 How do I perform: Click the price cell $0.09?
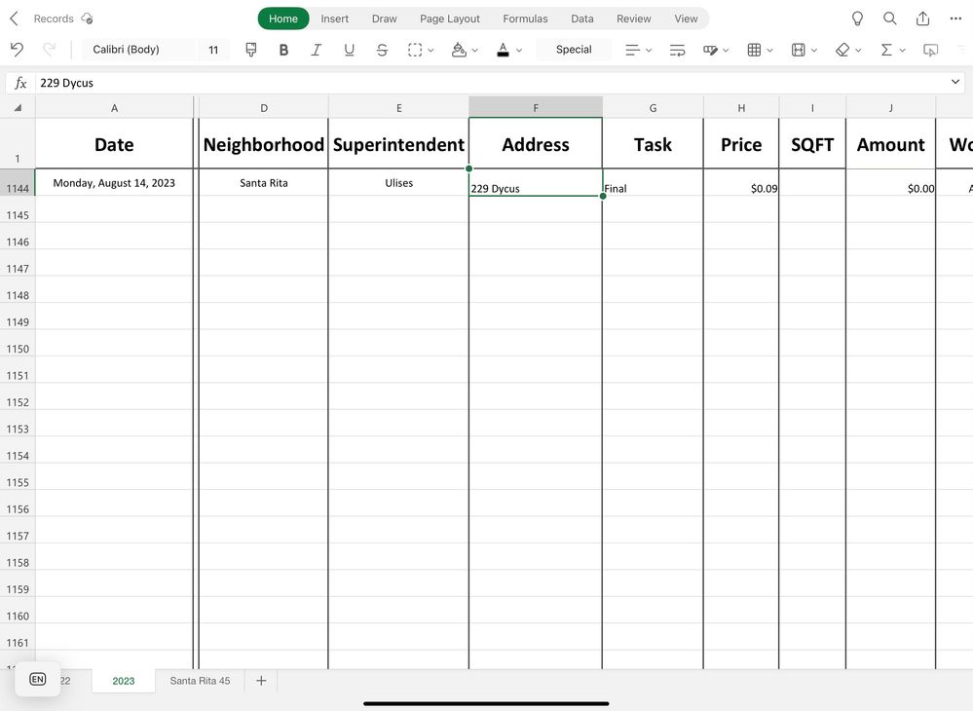point(741,183)
